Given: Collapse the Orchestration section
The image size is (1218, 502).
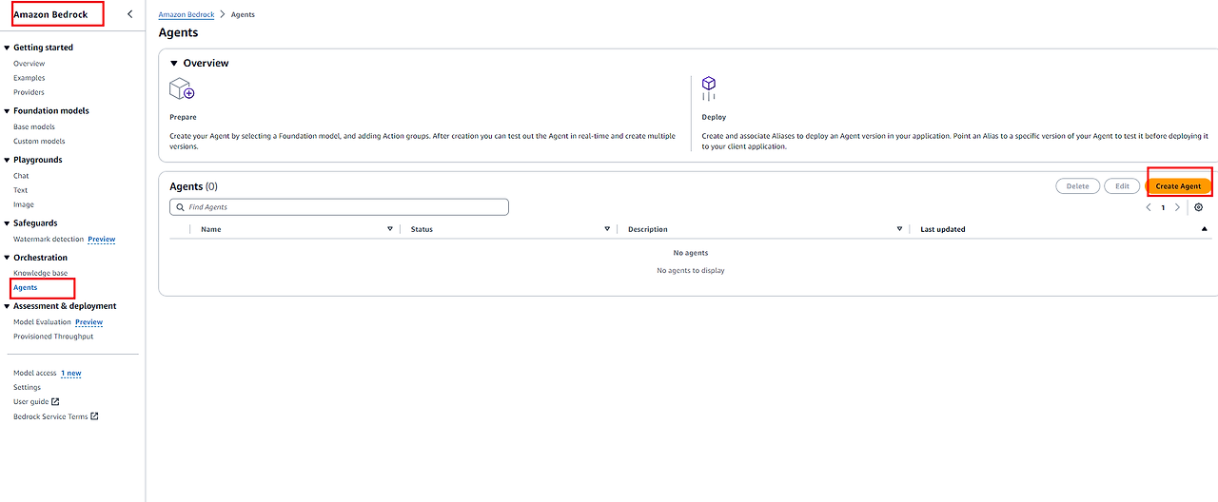Looking at the screenshot, I should coord(7,258).
